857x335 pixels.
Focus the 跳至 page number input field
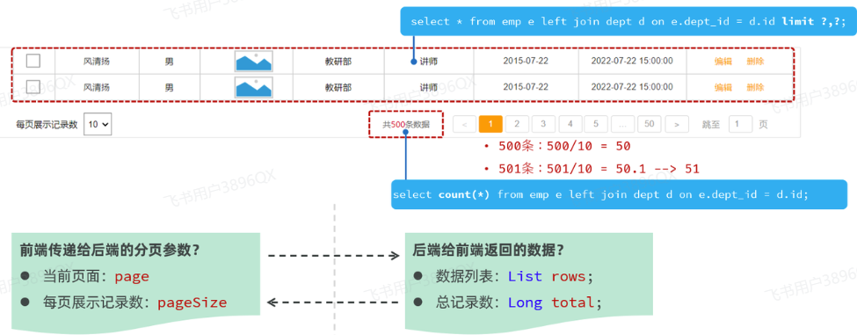click(x=741, y=124)
